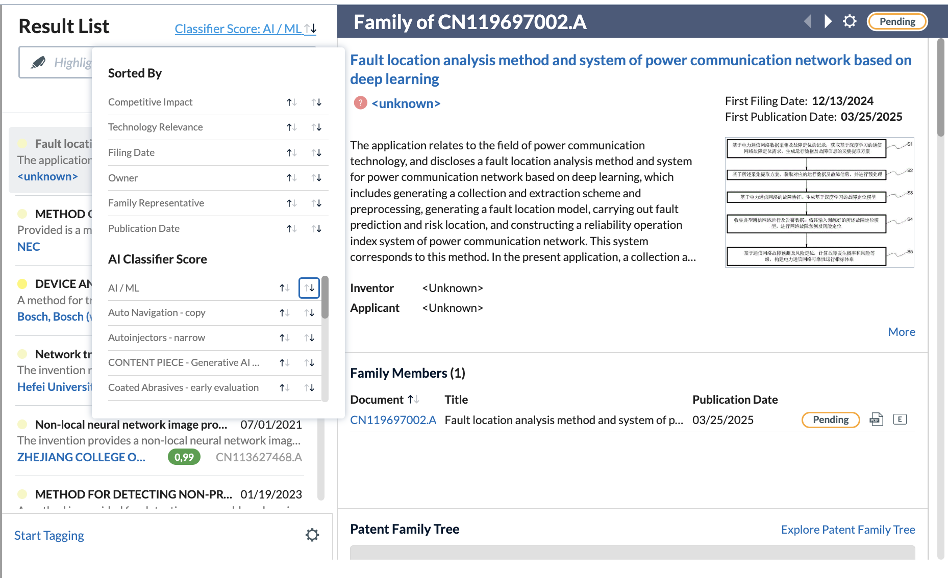Click the patent flowchart thumbnail
The image size is (948, 578).
point(819,202)
